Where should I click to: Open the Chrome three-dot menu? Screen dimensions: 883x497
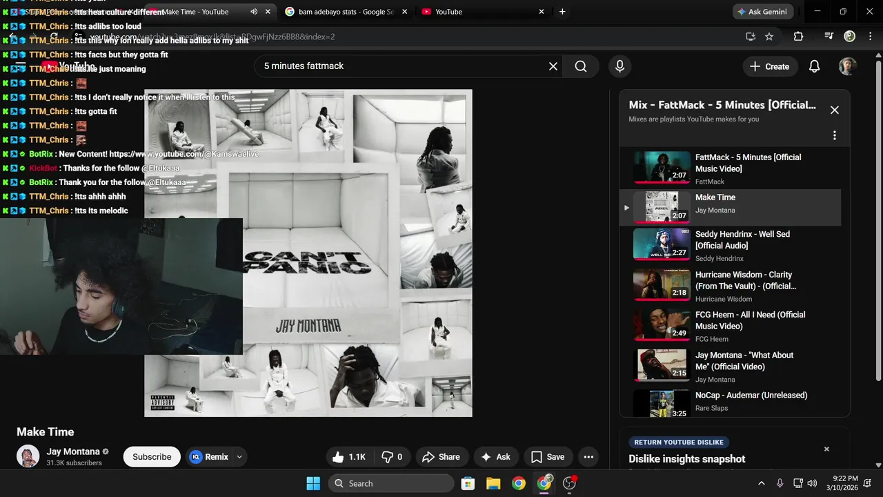point(871,37)
